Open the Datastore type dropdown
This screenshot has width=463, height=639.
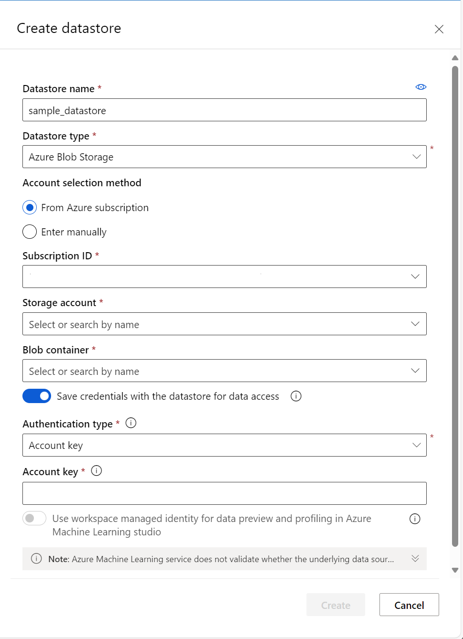[x=224, y=157]
